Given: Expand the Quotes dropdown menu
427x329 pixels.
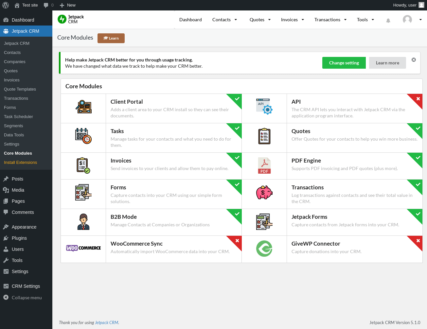Looking at the screenshot, I should (260, 20).
